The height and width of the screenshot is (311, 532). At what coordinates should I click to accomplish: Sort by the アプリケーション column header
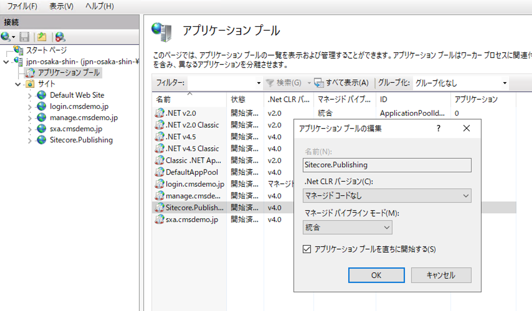(x=483, y=100)
